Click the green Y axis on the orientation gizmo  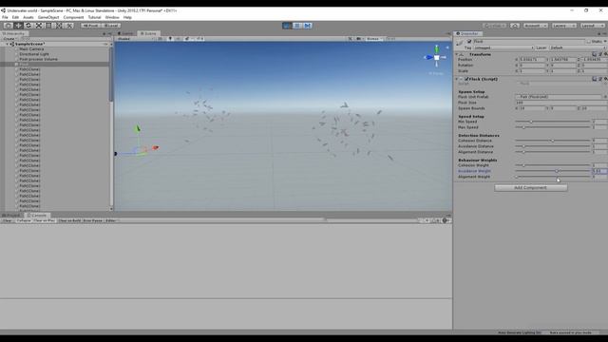[437, 48]
